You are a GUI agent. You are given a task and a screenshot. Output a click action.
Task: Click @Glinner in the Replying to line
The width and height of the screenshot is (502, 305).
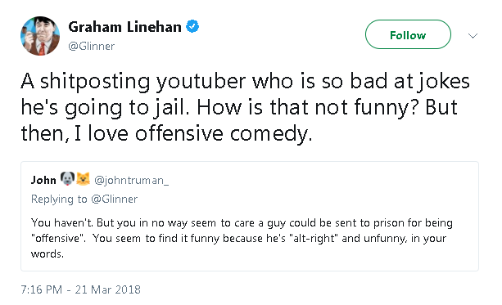click(115, 199)
